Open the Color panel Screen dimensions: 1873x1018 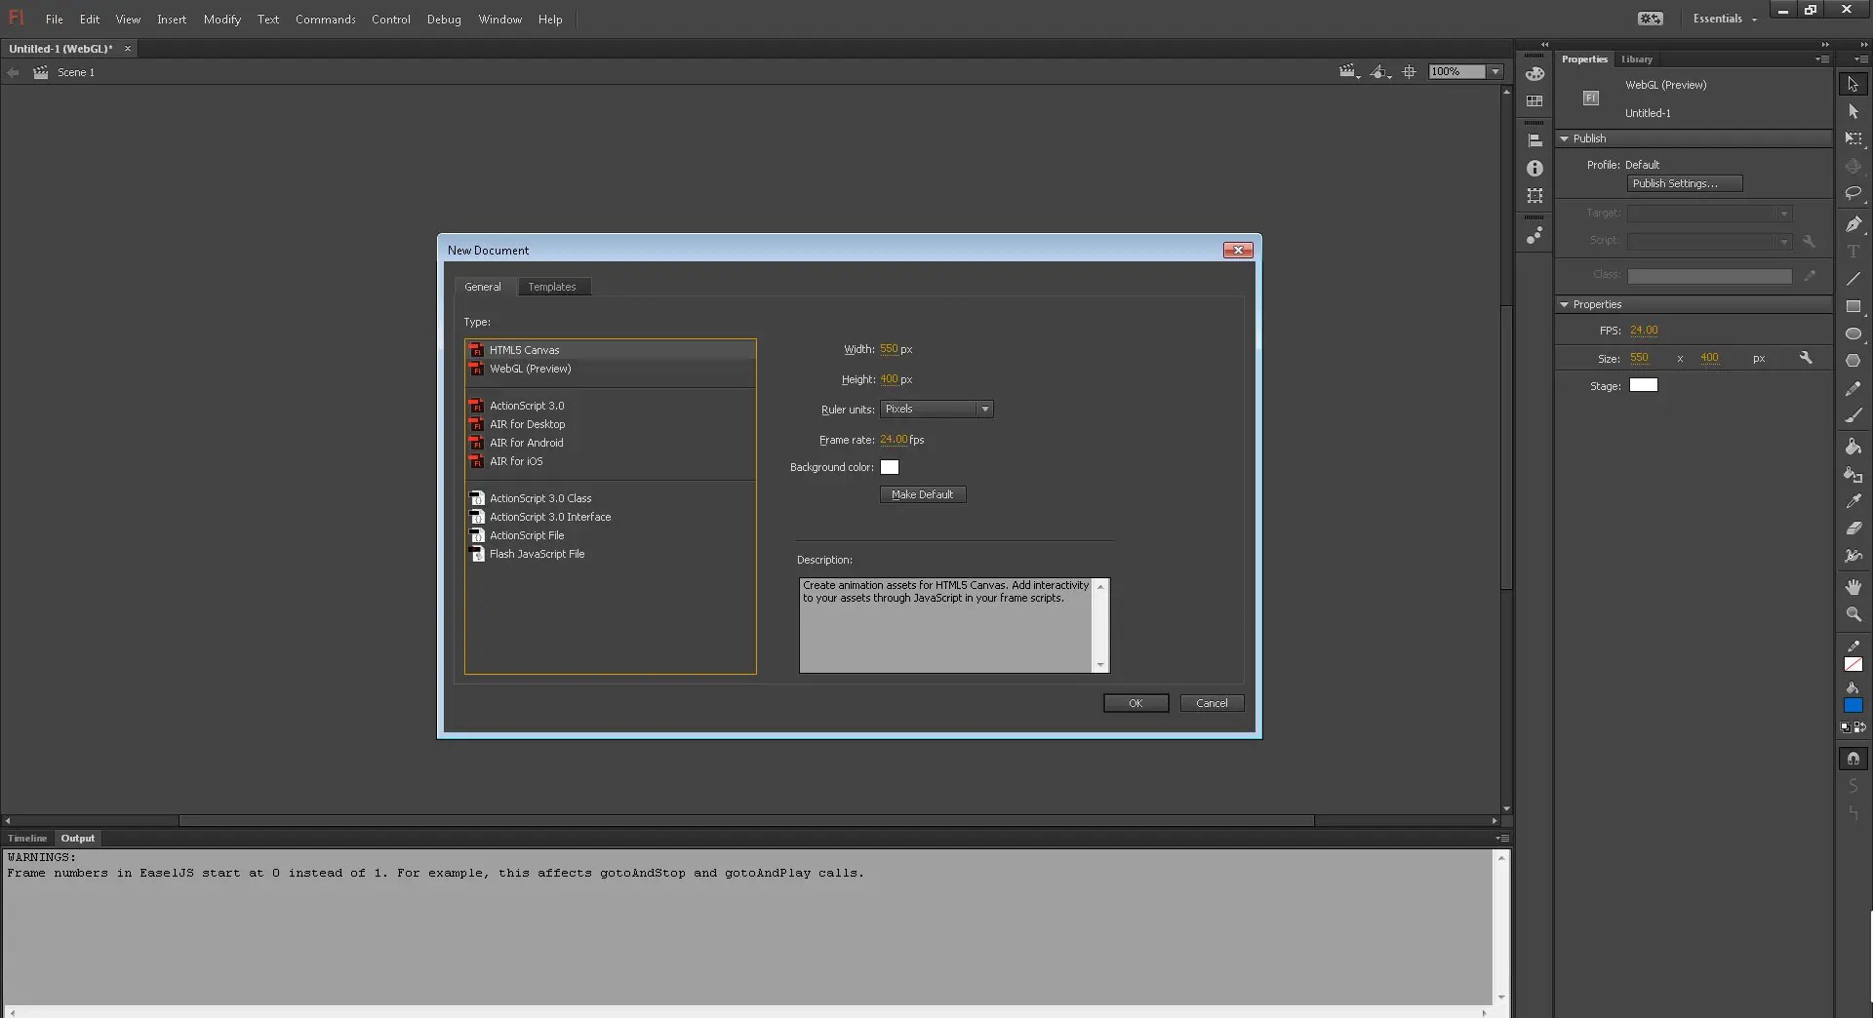pos(1536,75)
